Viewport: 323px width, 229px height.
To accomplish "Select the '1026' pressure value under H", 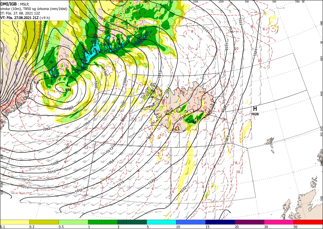I will pyautogui.click(x=255, y=114).
